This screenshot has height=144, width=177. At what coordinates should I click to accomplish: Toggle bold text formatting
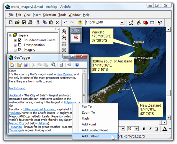tap(144, 129)
